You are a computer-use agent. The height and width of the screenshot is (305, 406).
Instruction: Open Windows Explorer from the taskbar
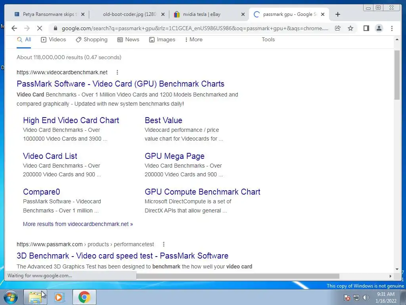pos(35,297)
